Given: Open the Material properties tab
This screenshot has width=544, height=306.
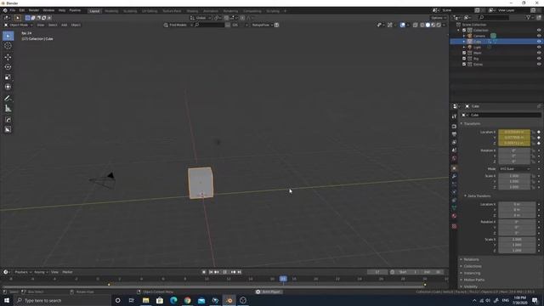Looking at the screenshot, I should click(454, 216).
